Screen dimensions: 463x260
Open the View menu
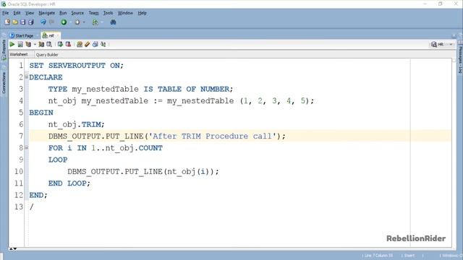point(30,13)
